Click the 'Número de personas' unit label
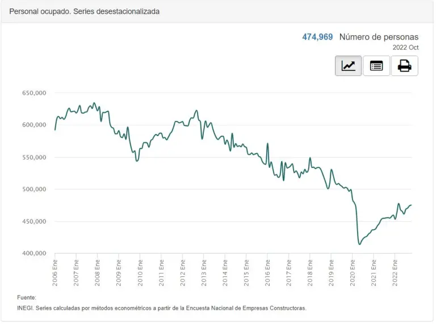The height and width of the screenshot is (324, 436). tap(379, 37)
